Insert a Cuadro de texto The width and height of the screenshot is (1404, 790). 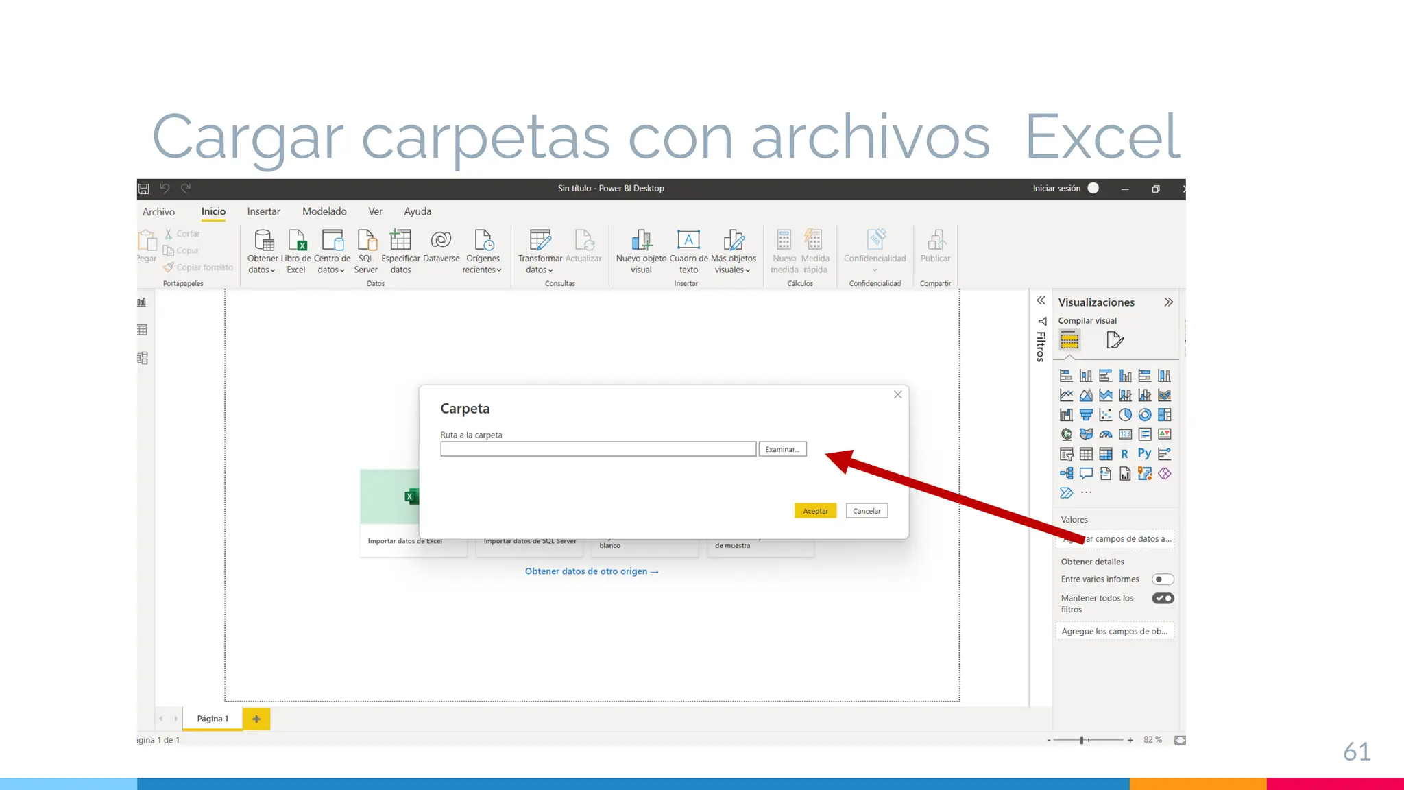[688, 251]
